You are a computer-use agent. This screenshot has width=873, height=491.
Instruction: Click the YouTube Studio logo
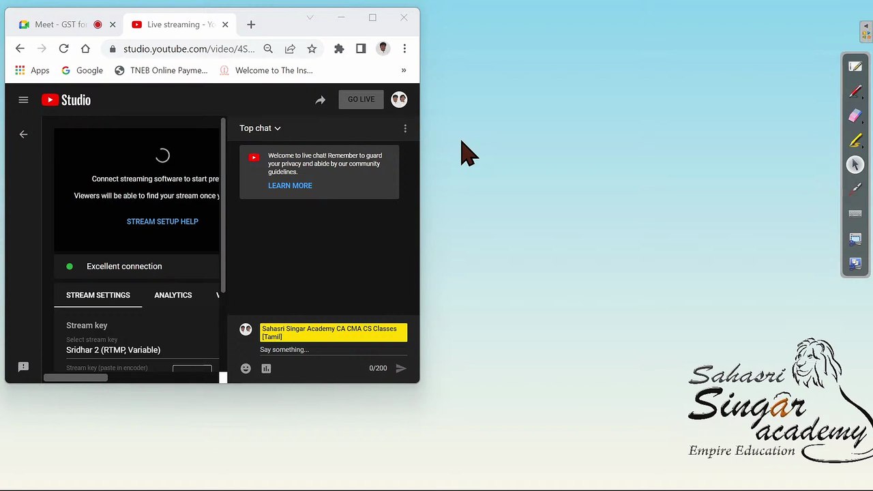pyautogui.click(x=66, y=100)
